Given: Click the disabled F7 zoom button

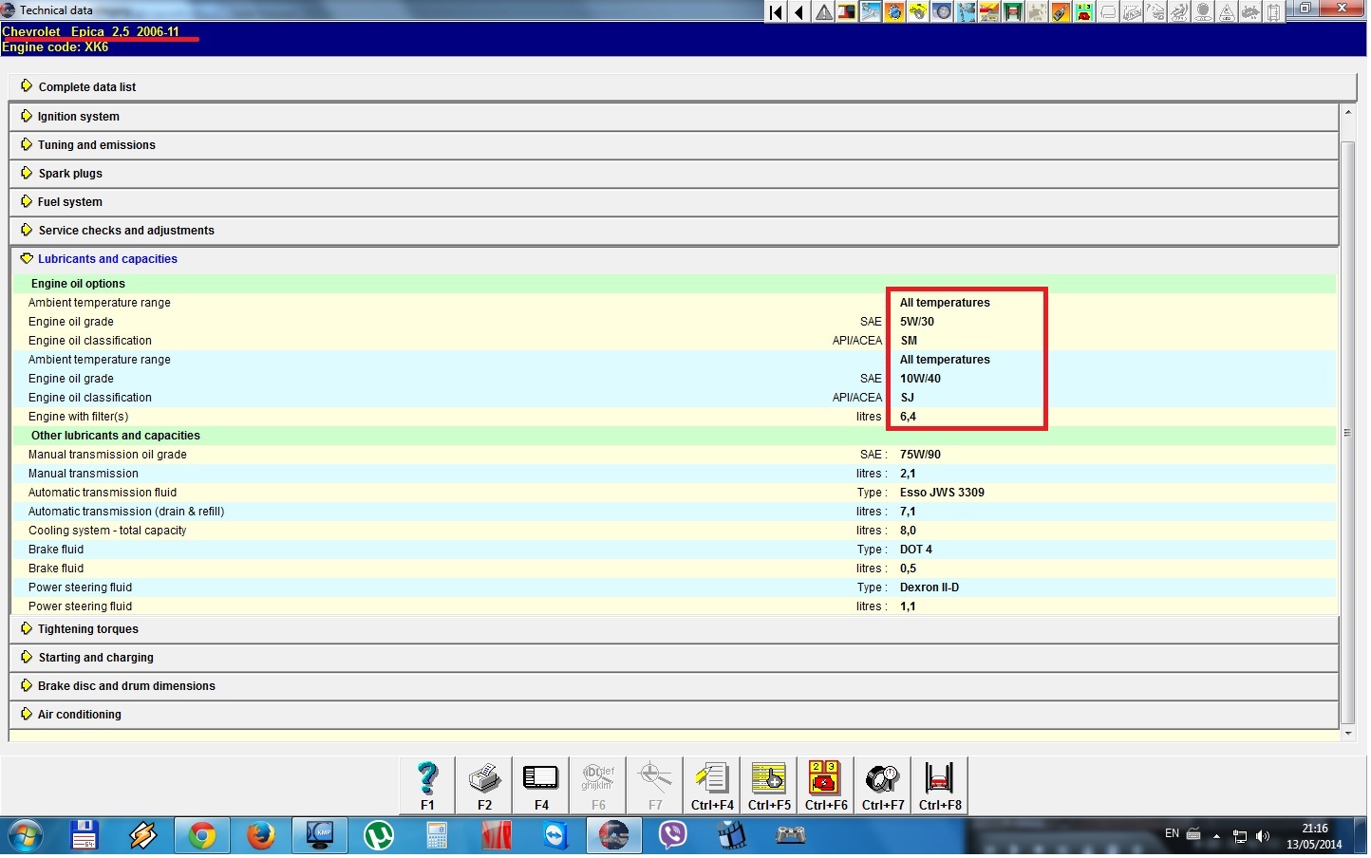Looking at the screenshot, I should click(x=655, y=786).
